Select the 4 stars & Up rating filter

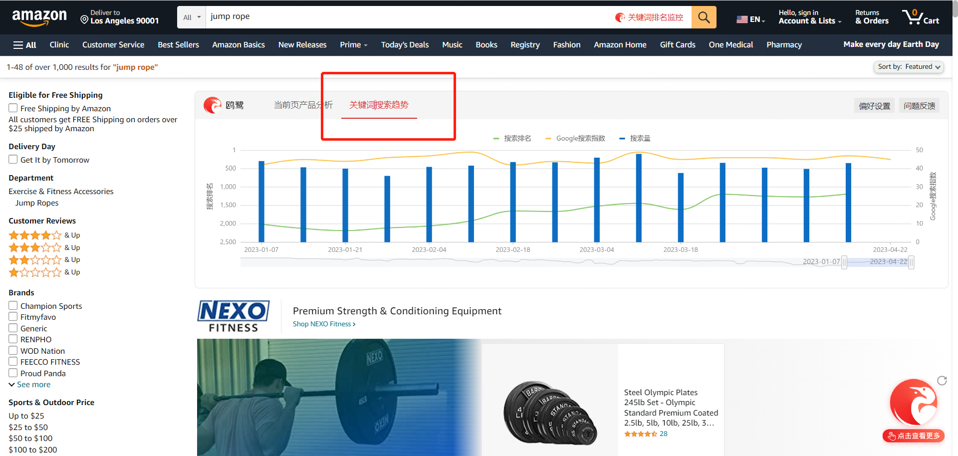[44, 235]
